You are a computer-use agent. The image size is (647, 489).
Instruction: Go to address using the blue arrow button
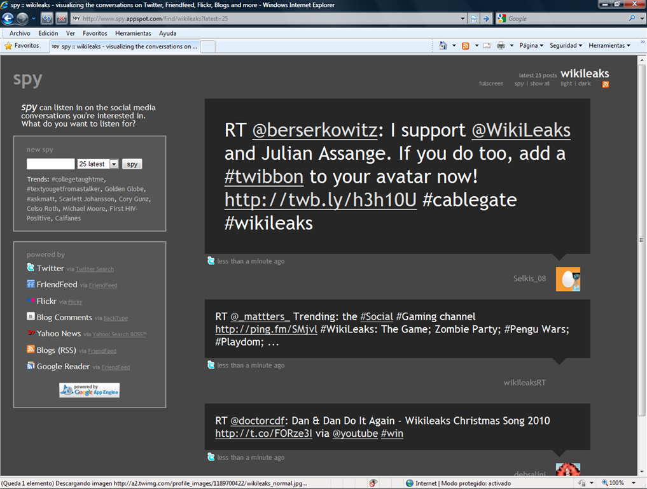tap(486, 18)
